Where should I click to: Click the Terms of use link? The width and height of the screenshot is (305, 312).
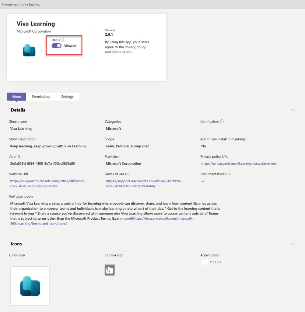pyautogui.click(x=121, y=52)
